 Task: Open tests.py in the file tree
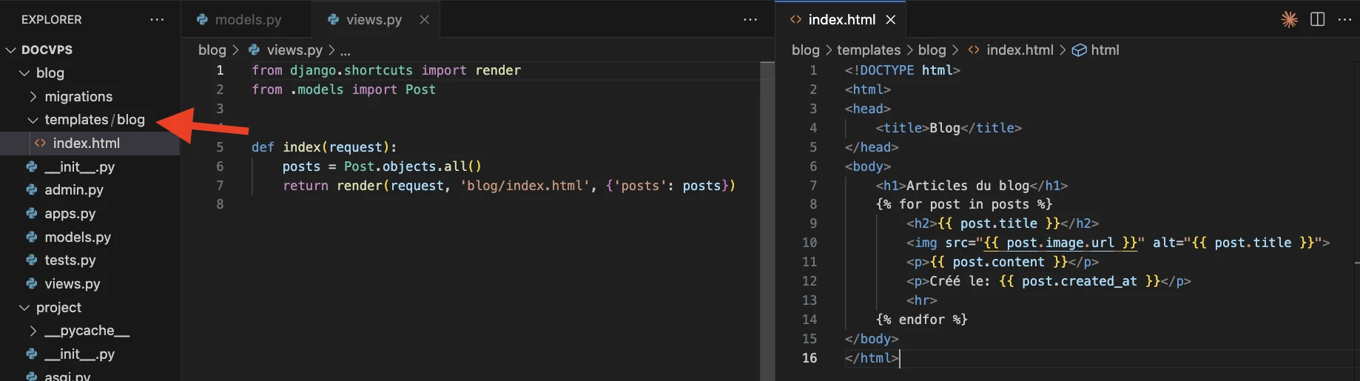(70, 260)
